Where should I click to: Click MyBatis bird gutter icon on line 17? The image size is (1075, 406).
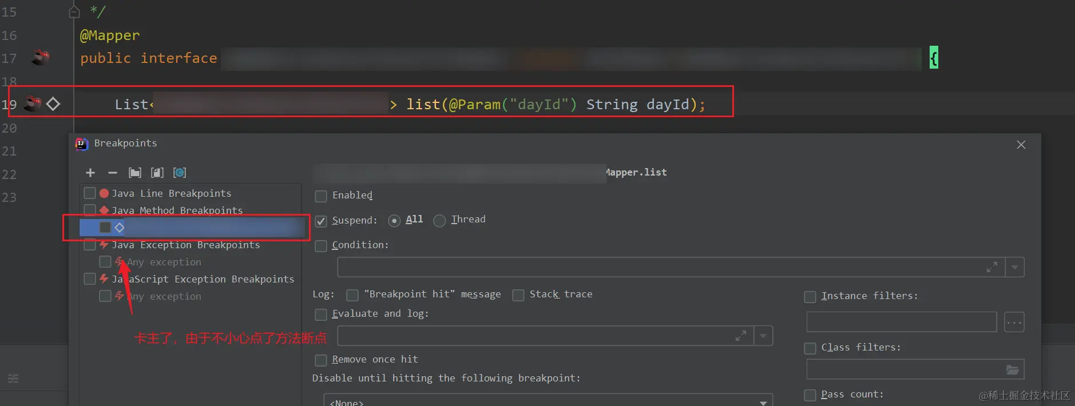pyautogui.click(x=41, y=57)
